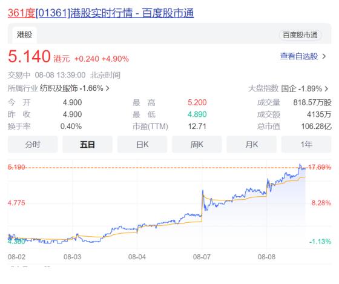The image size is (339, 284).
Task: Click the current price 5.140
Action: pos(29,56)
